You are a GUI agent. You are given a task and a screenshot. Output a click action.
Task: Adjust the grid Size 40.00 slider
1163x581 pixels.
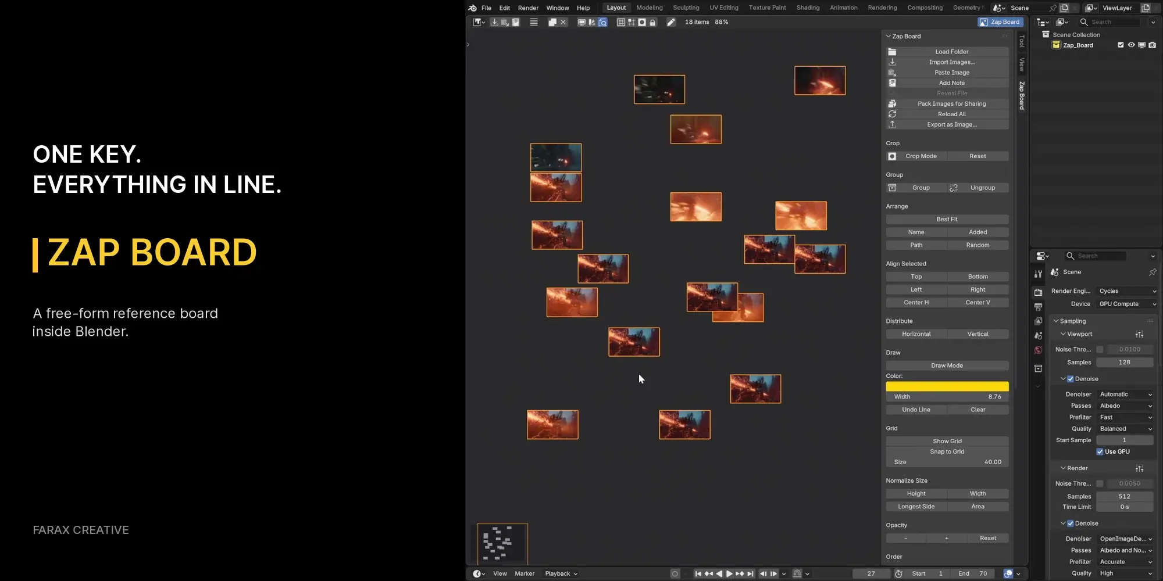(947, 462)
